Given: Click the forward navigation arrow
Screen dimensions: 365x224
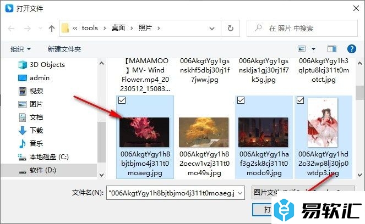Looking at the screenshot, I should click(x=27, y=29).
